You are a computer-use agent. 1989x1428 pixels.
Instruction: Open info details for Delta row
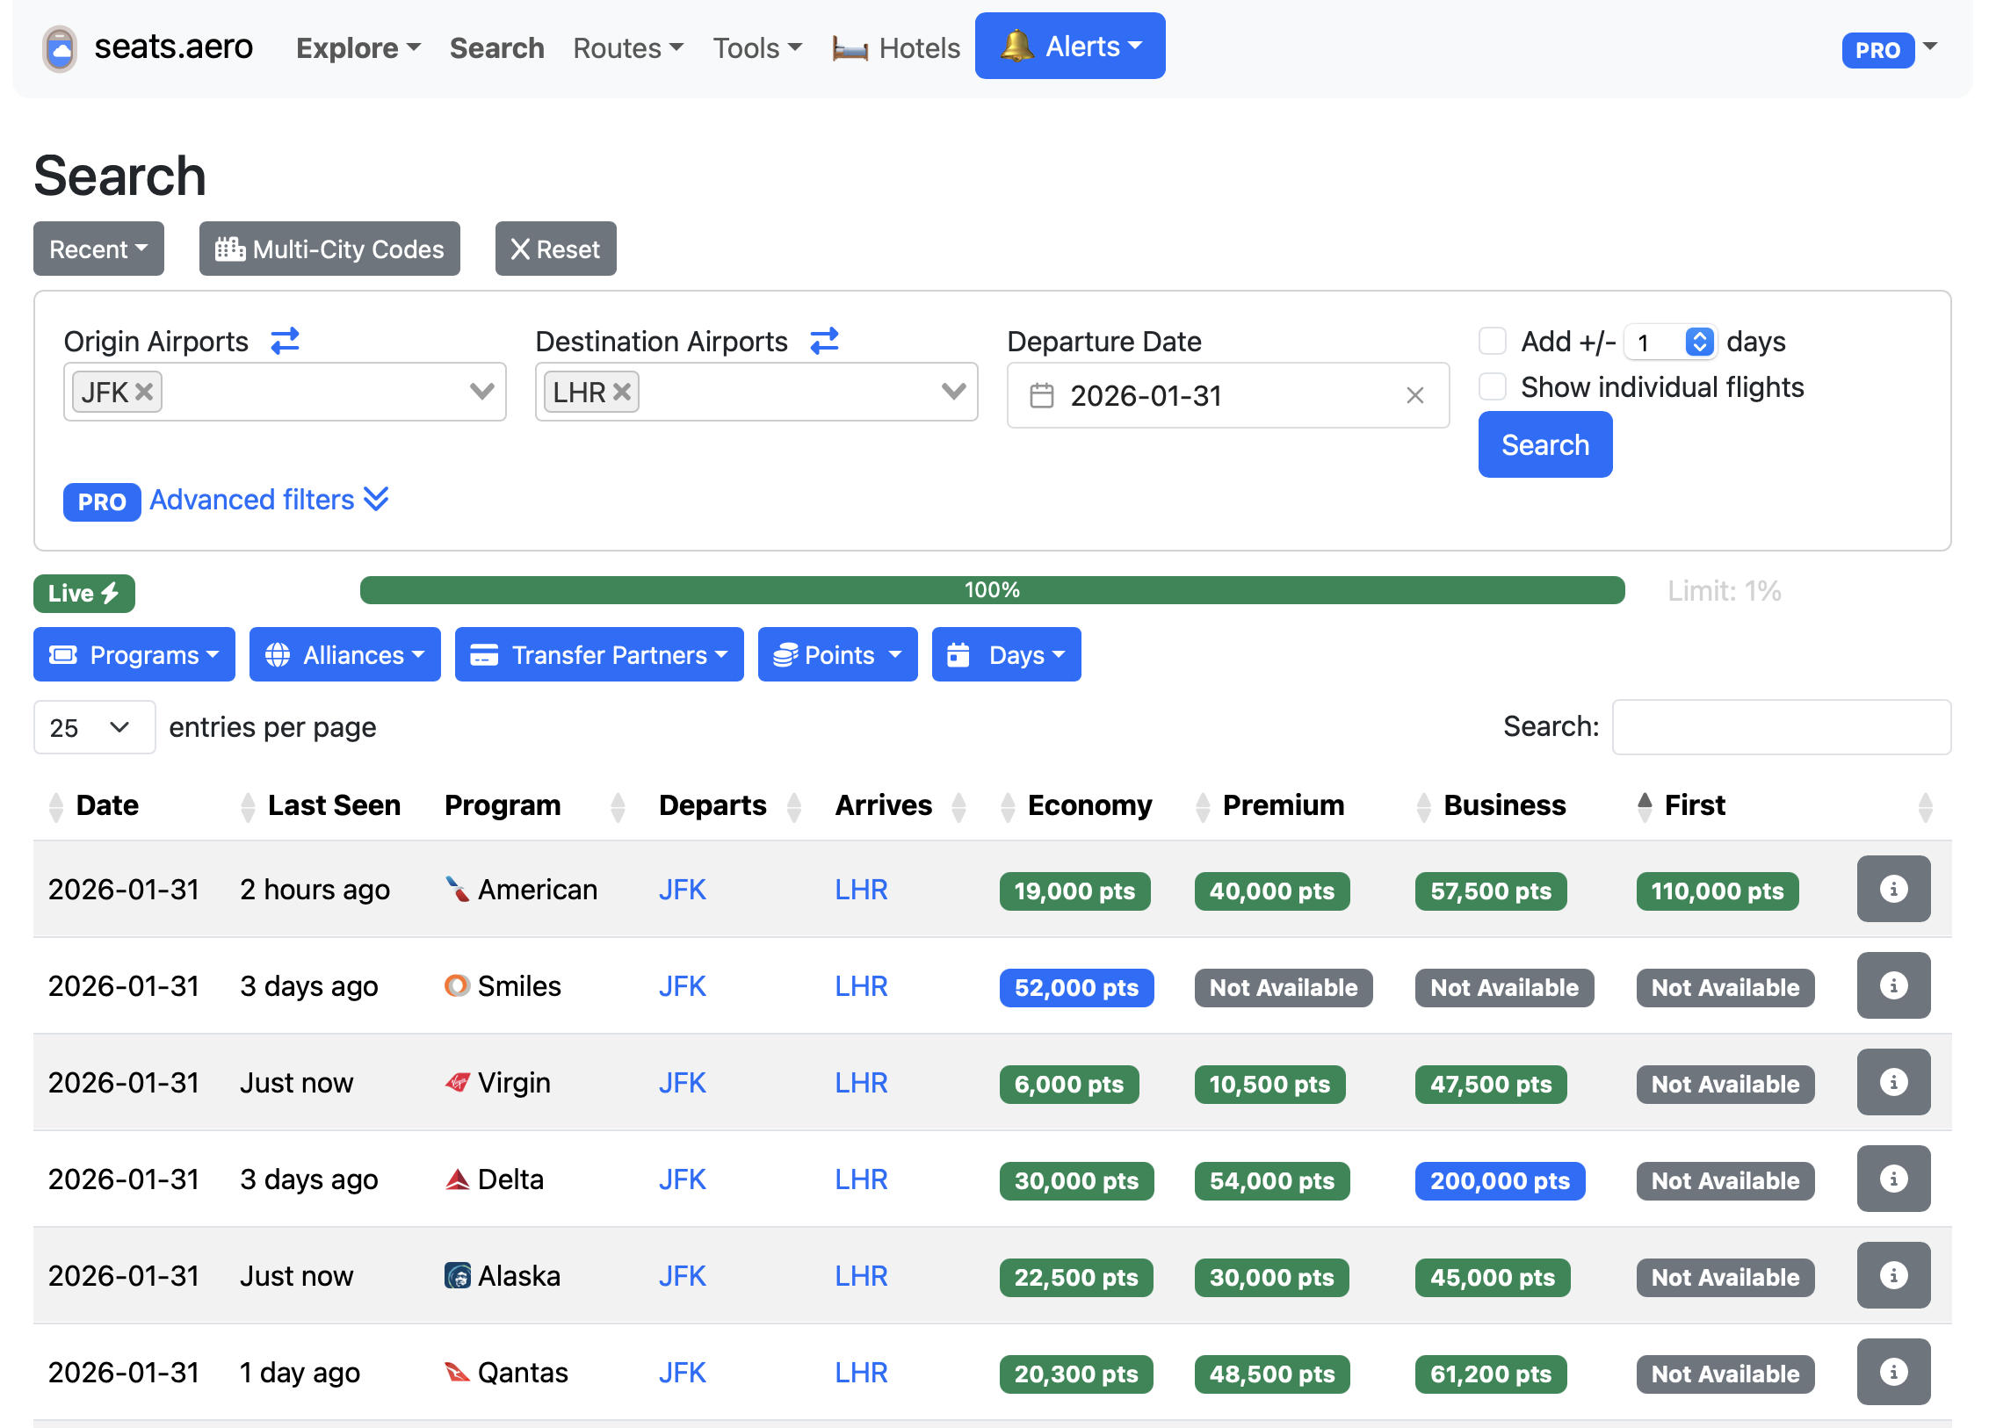pyautogui.click(x=1893, y=1179)
